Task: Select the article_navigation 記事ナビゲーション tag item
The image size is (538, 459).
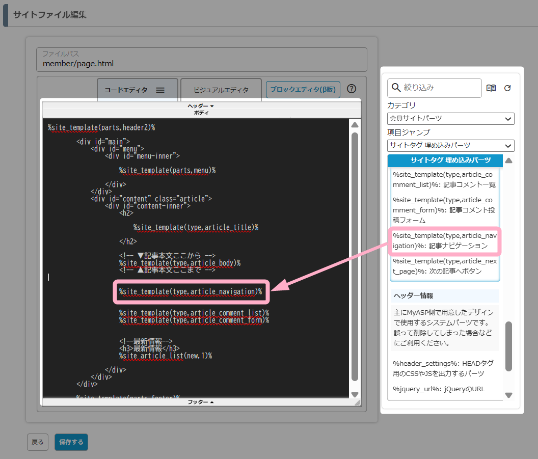Action: pyautogui.click(x=445, y=240)
